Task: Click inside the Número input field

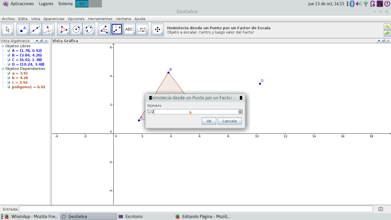Action: (x=192, y=112)
